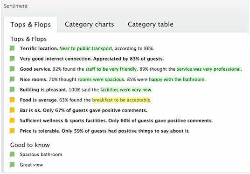Switch to the Category charts tab
250x174 pixels.
89,24
